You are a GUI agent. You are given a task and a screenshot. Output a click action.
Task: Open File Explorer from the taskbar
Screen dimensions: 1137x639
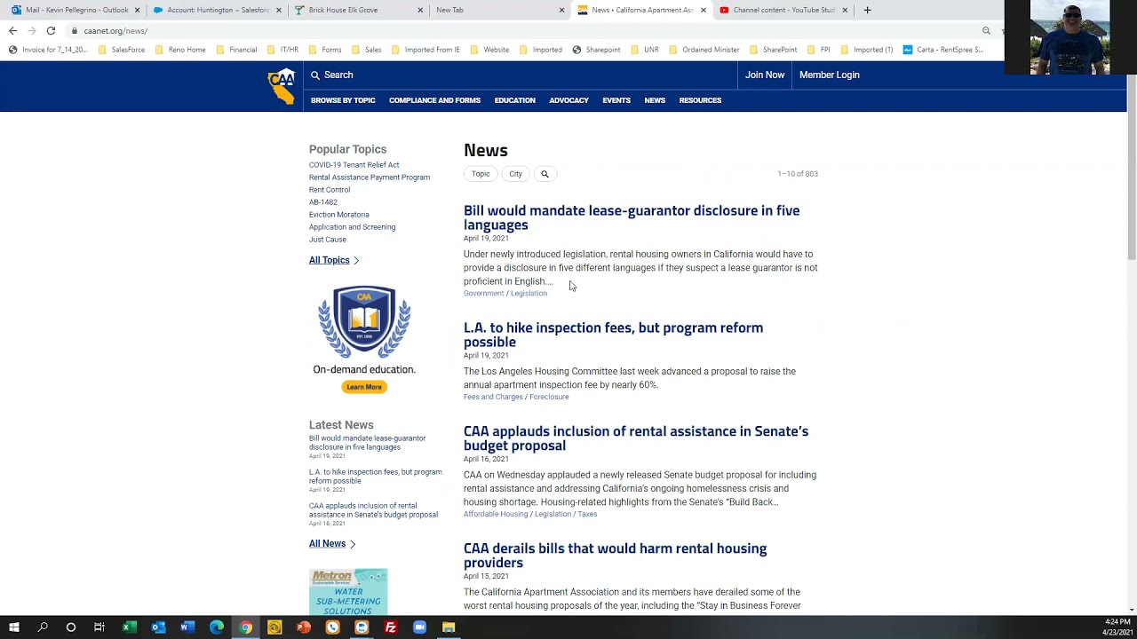pos(449,627)
